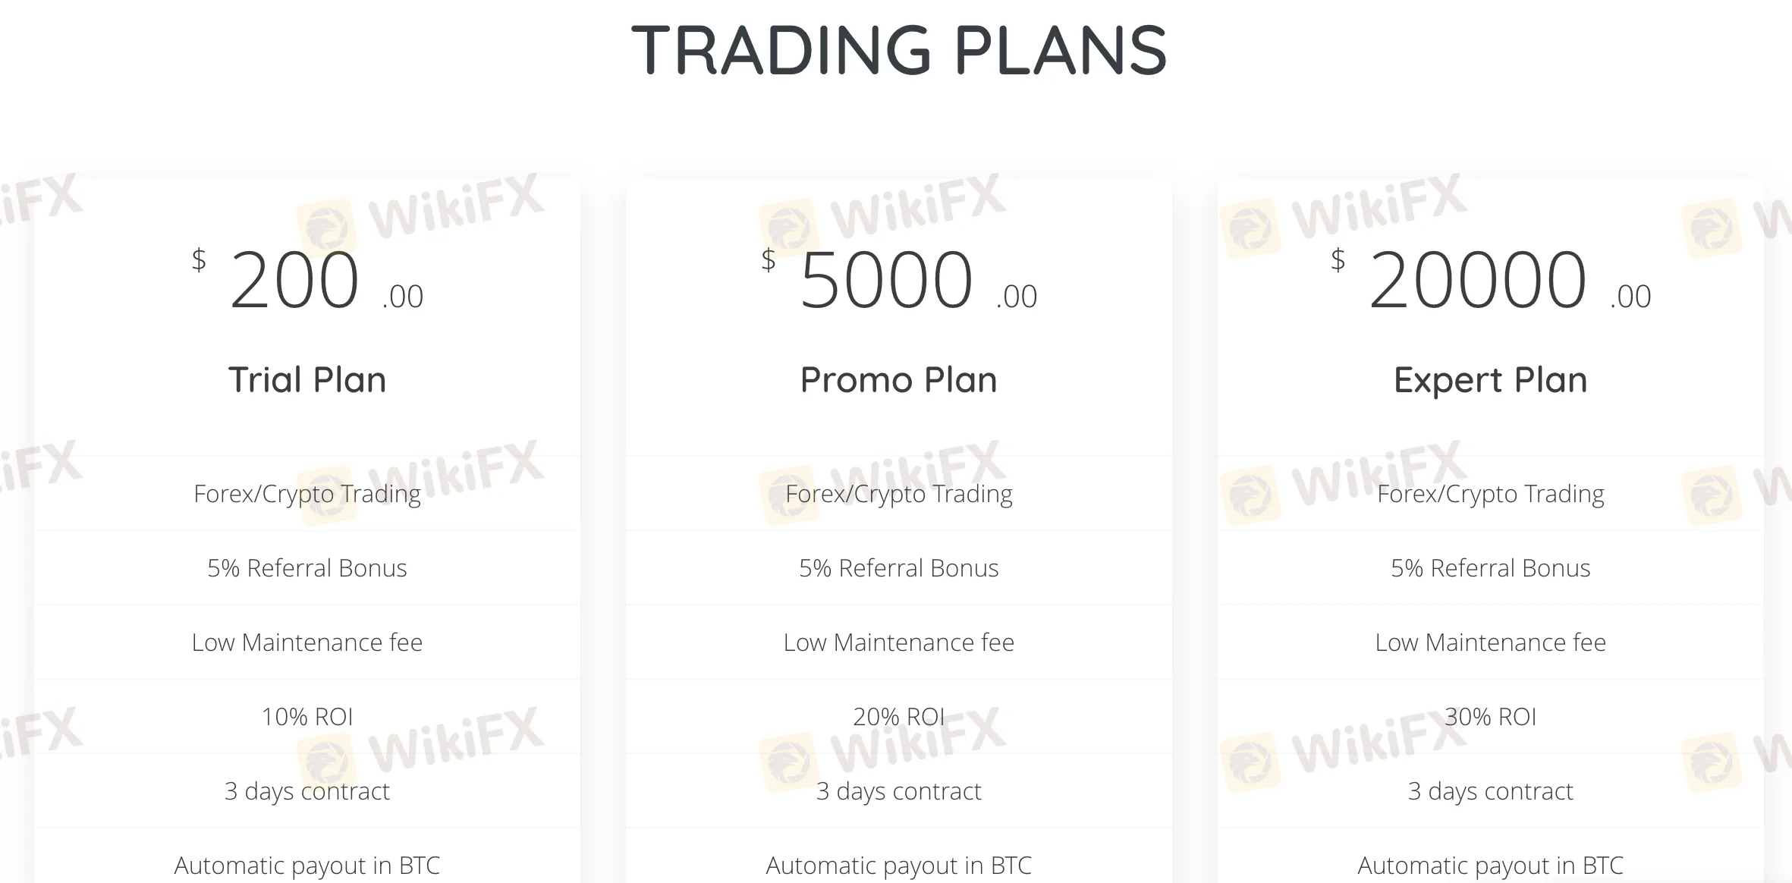Click the 30% ROI row
The width and height of the screenshot is (1792, 883).
(x=1490, y=717)
